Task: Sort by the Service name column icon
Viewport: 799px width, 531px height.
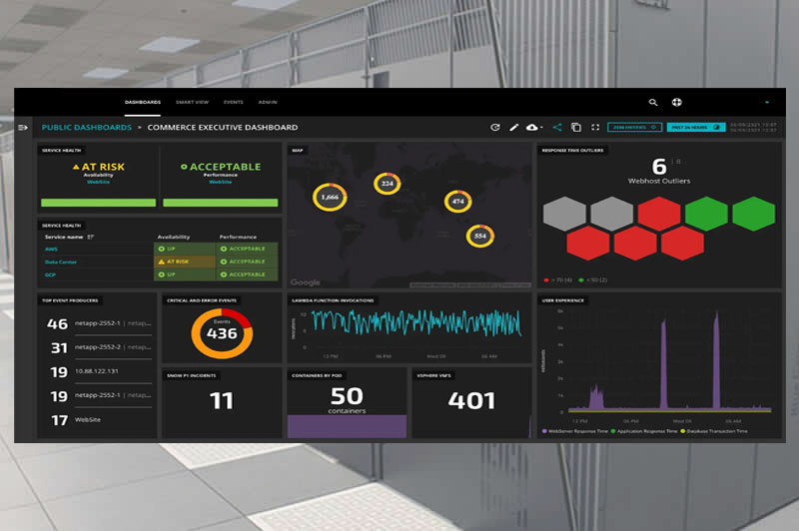Action: click(90, 238)
